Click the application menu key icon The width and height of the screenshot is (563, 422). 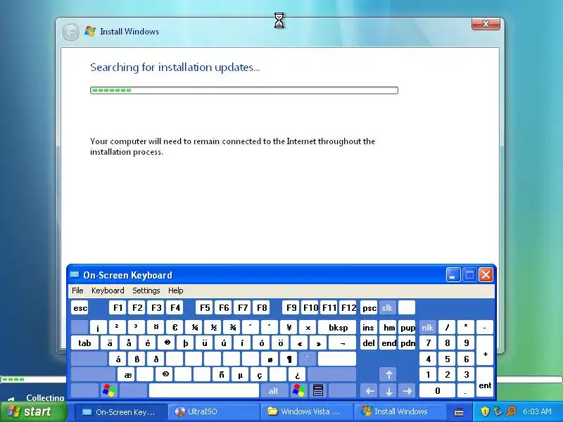(x=318, y=390)
